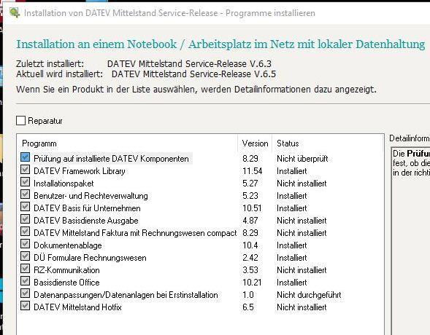Toggle checkbox for DATEV Framework Library

click(26, 170)
